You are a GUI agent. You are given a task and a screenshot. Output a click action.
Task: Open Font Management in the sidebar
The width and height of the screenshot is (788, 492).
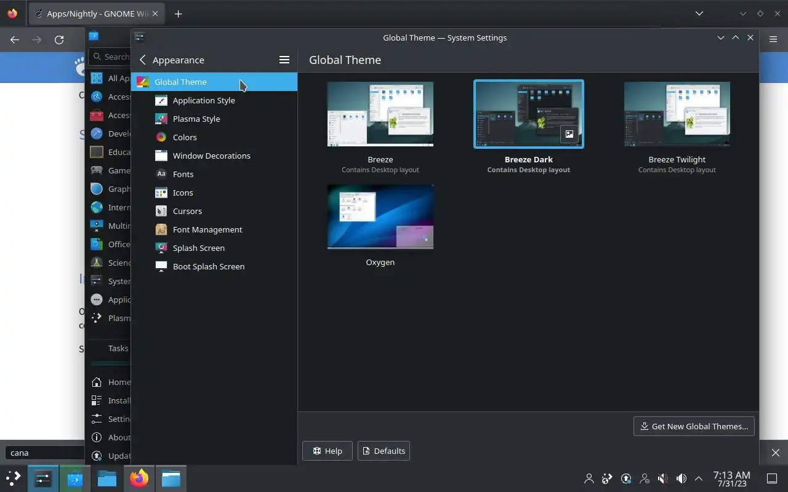tap(214, 229)
